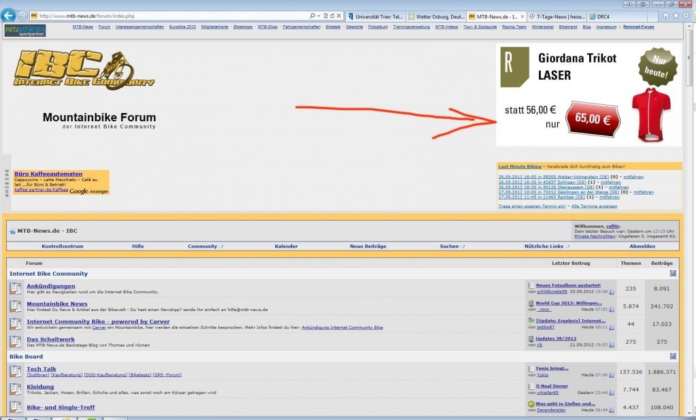Click the forum icon beside Tech Talk
The width and height of the screenshot is (696, 420).
(x=16, y=371)
